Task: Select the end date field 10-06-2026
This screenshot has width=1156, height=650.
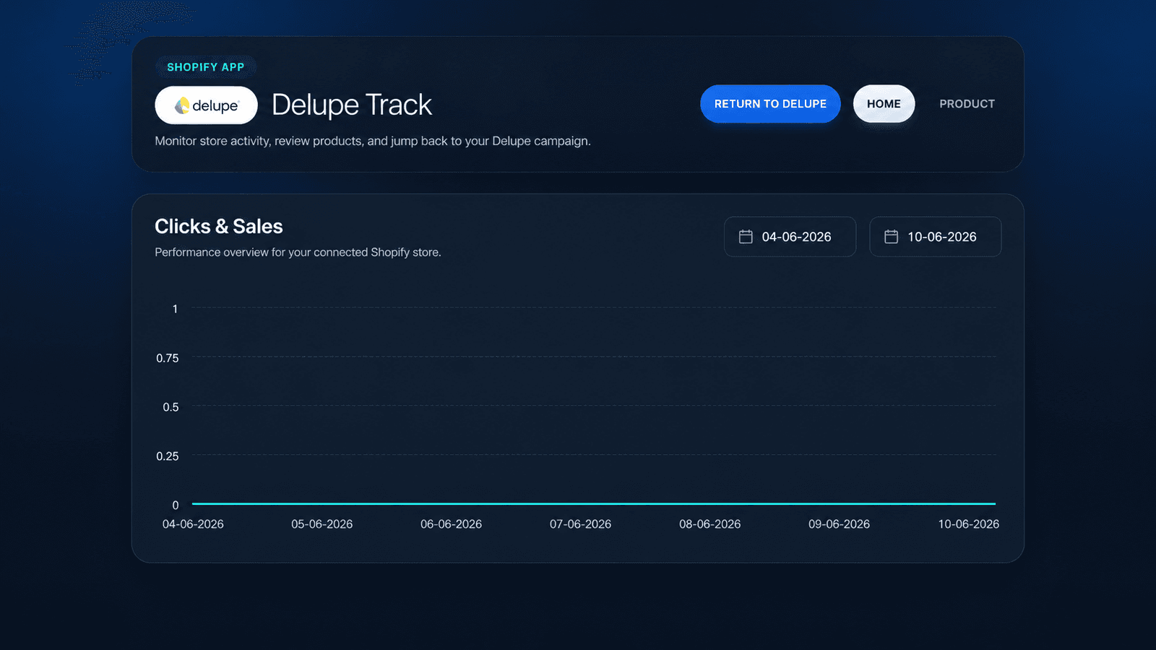Action: (x=935, y=237)
